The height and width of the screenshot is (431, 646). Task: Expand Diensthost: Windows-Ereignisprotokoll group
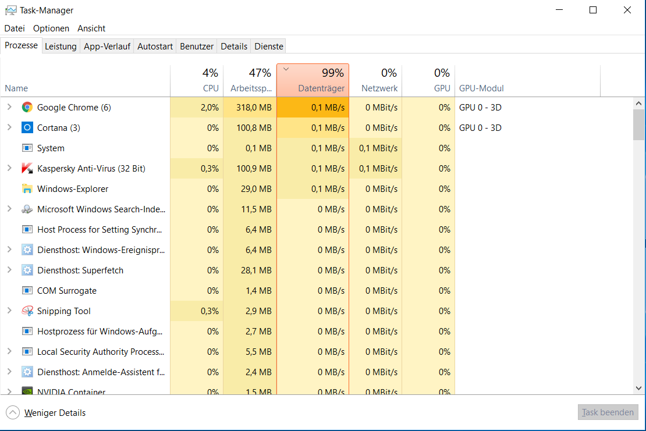(9, 250)
